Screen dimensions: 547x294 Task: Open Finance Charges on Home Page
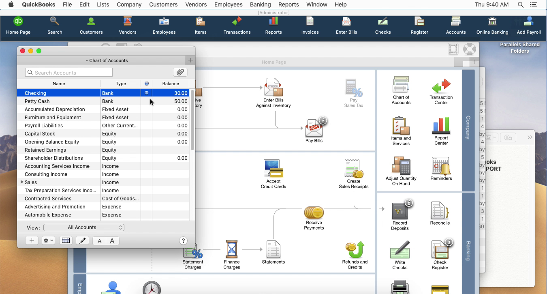click(232, 255)
